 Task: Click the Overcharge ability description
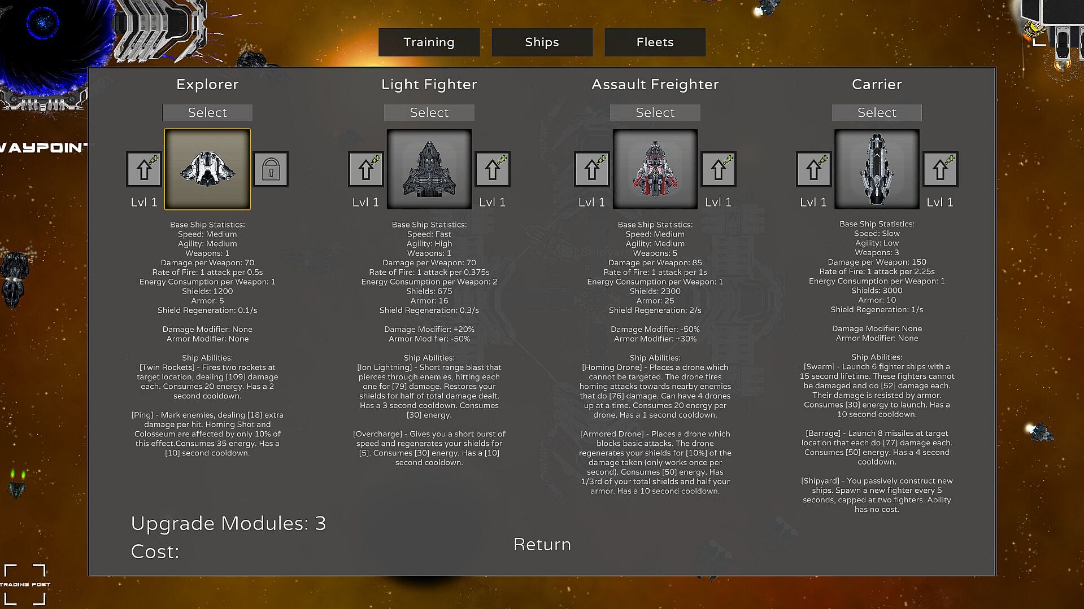tap(429, 448)
